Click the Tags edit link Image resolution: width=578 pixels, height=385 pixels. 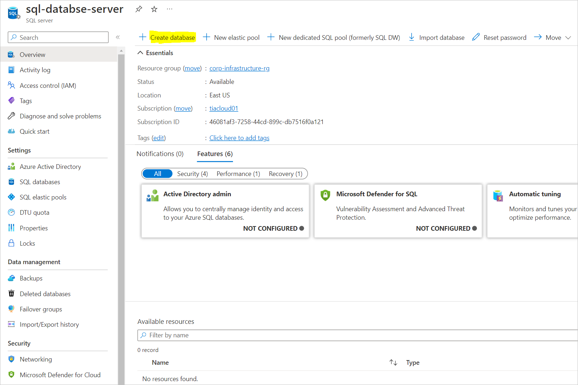[x=159, y=138]
